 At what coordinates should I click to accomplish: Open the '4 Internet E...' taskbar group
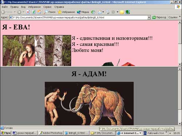[129, 133]
